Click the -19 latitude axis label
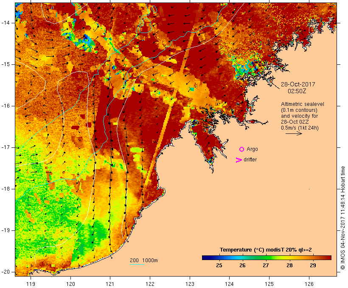Image resolution: width=348 pixels, height=288 pixels. click(6, 230)
